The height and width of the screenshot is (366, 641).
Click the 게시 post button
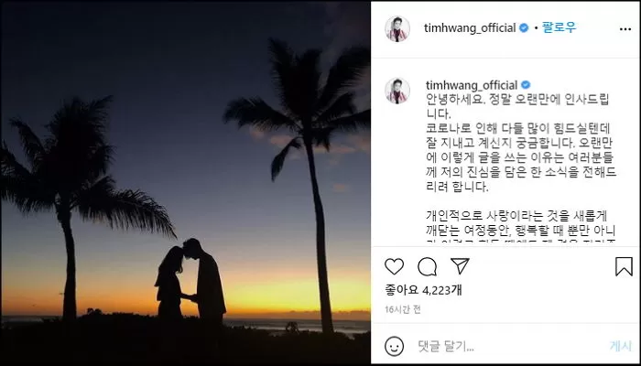621,347
